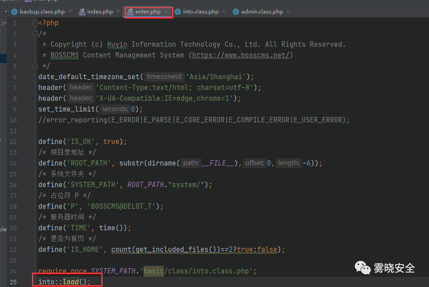Close the into.class.php tab
Image resolution: width=429 pixels, height=287 pixels.
click(x=224, y=12)
